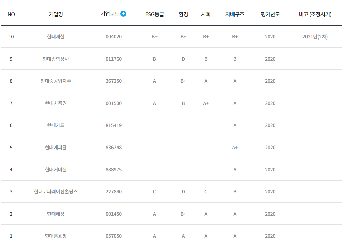
Task: Click the 사회 column header
Action: point(206,14)
